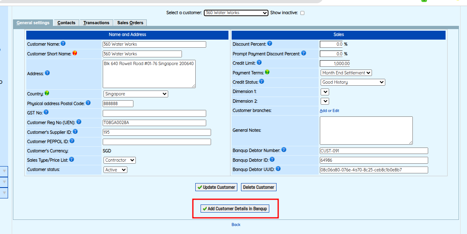Click help icon next to Address label

(x=47, y=73)
